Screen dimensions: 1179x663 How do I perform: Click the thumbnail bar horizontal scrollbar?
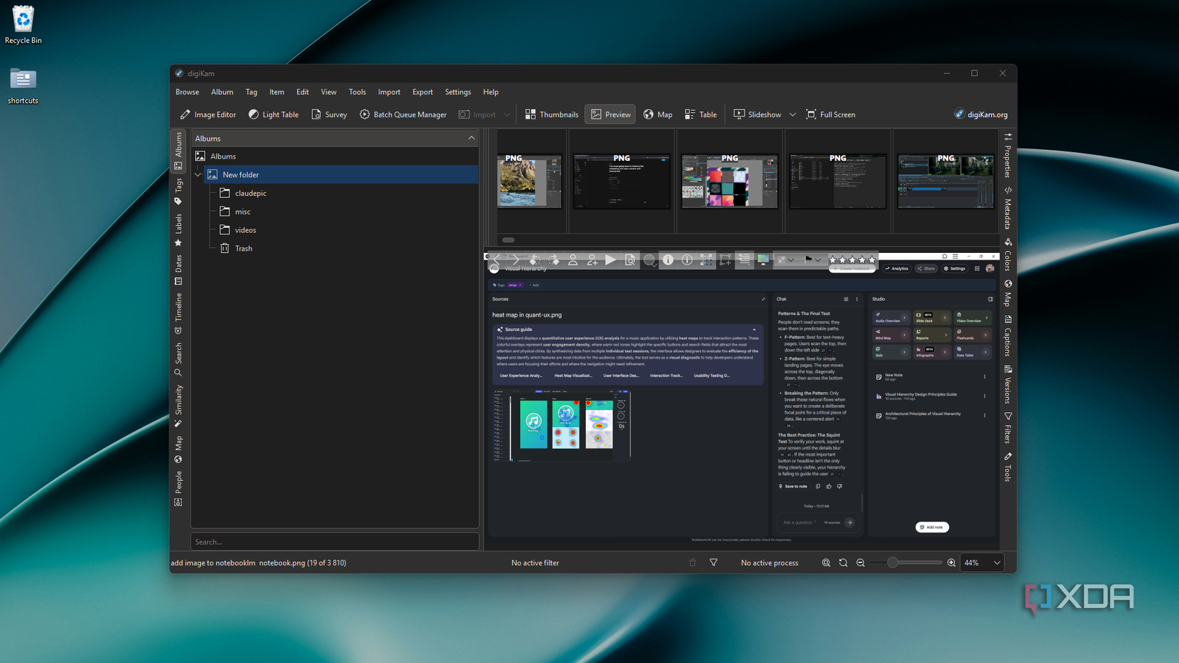coord(508,240)
